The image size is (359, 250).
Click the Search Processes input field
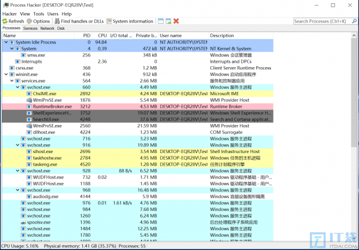(323, 21)
